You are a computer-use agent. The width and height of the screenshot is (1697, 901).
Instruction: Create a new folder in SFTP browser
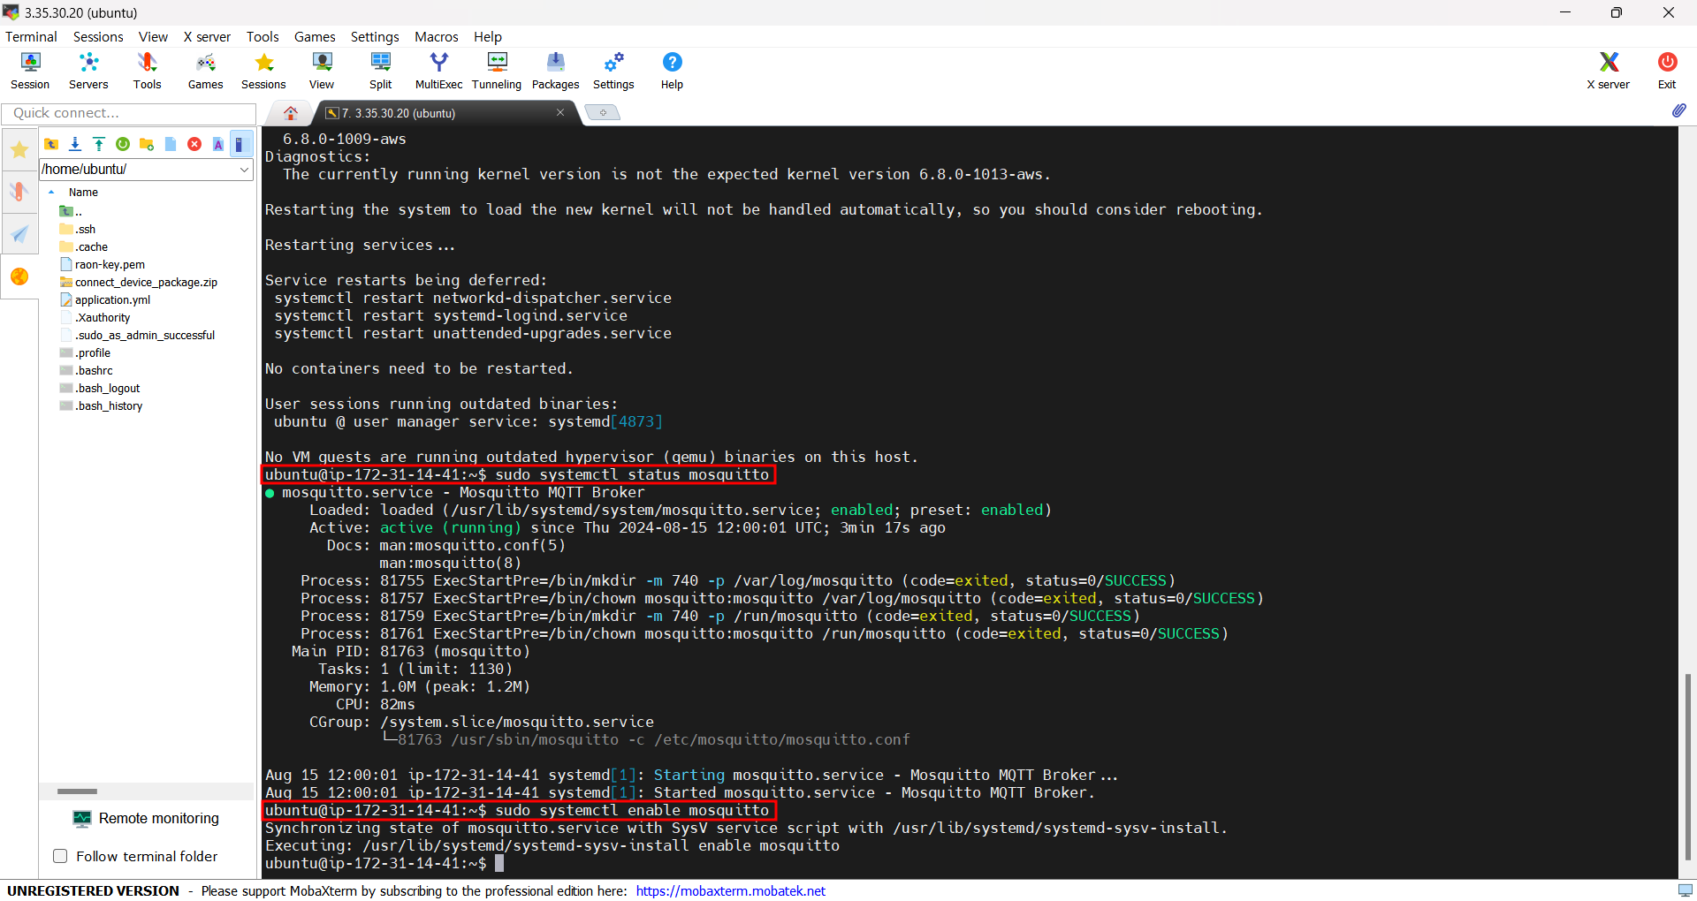click(147, 144)
